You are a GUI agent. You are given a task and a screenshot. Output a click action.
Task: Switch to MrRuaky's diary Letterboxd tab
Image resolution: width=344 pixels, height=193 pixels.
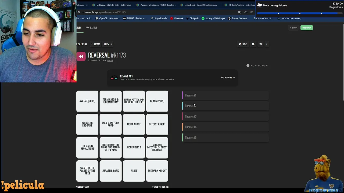pyautogui.click(x=239, y=5)
